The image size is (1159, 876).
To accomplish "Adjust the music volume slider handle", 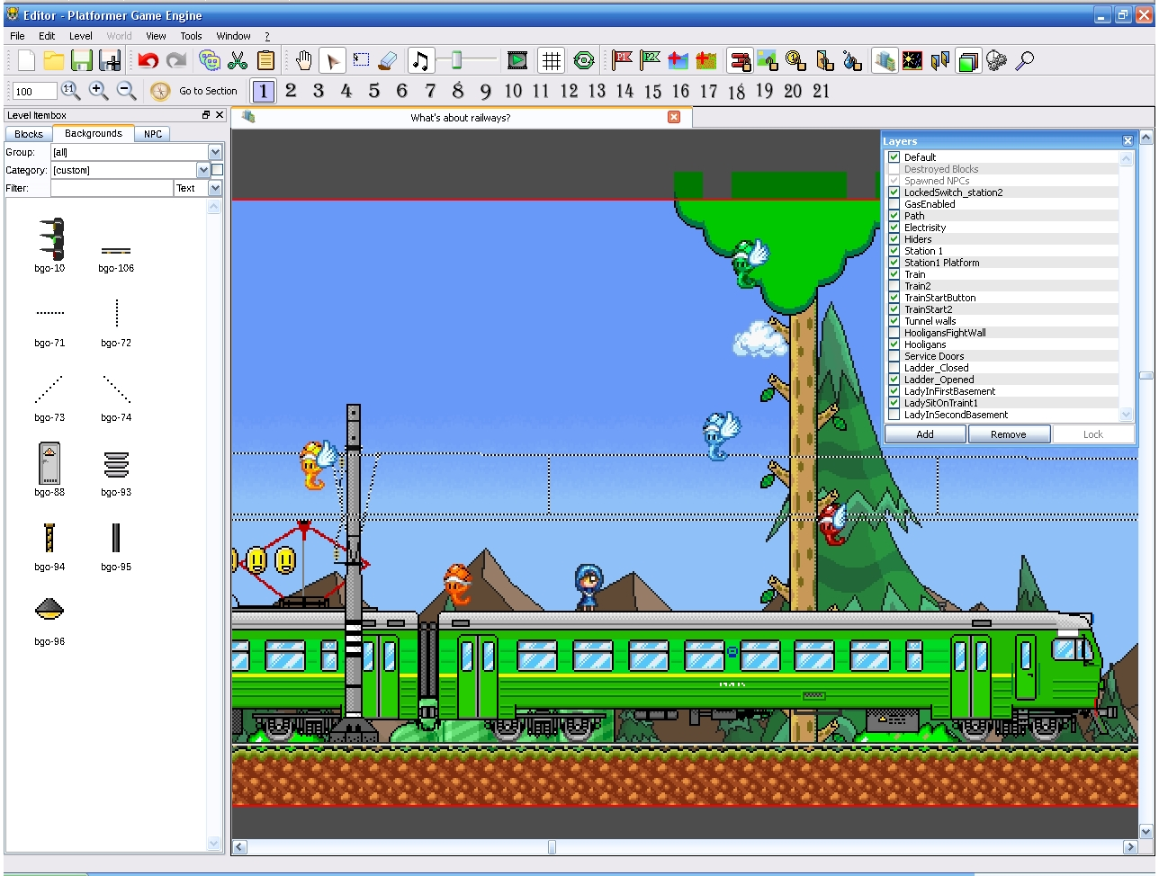I will (457, 60).
